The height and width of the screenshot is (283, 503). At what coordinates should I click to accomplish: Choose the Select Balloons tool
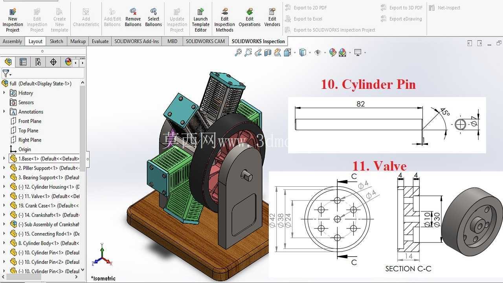153,18
